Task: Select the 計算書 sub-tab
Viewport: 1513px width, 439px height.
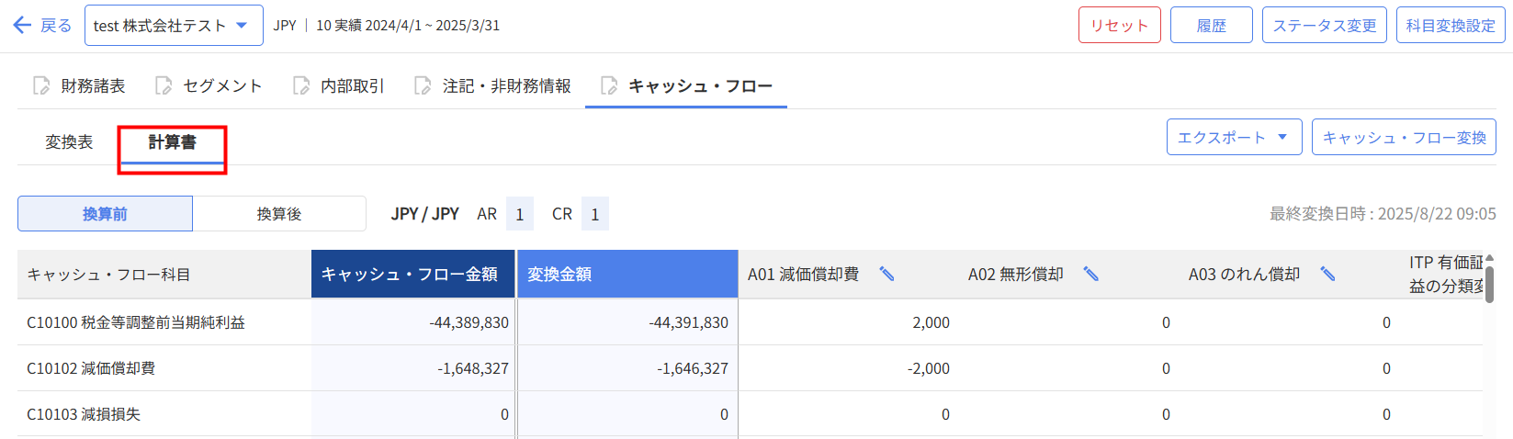Action: point(172,142)
